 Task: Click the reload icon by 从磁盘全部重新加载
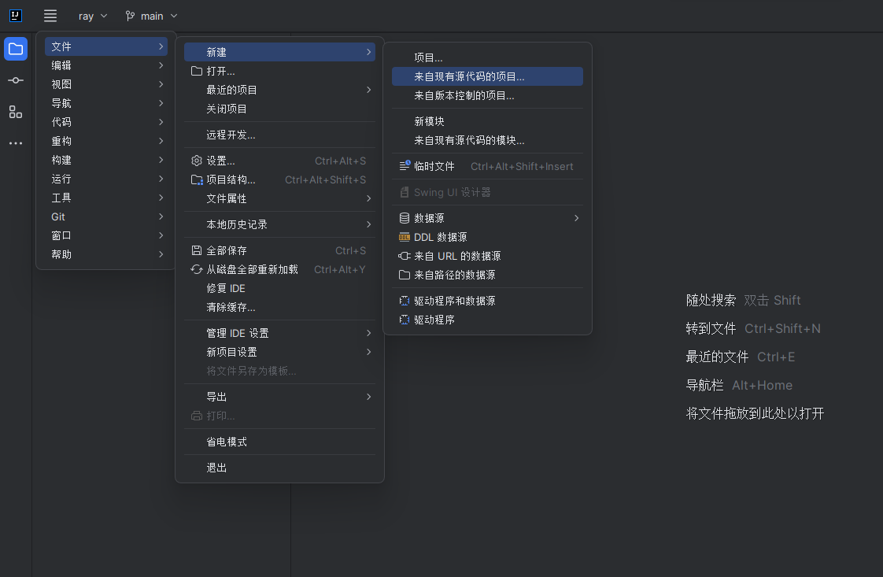[x=197, y=269]
